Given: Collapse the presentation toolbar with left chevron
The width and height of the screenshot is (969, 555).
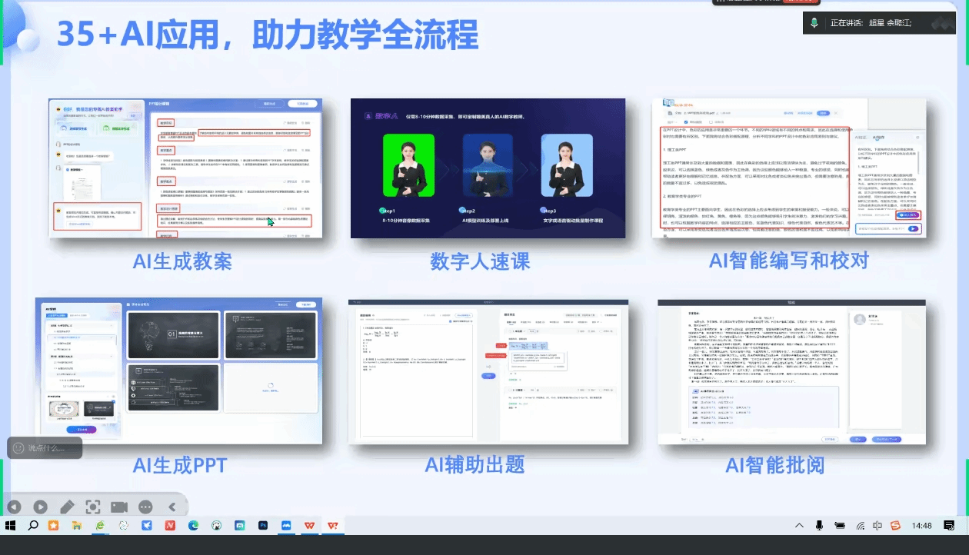Looking at the screenshot, I should click(x=172, y=507).
